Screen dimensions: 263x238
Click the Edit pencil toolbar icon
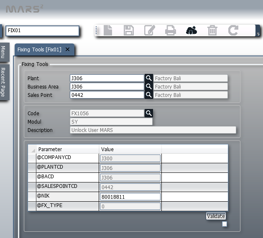click(x=149, y=30)
